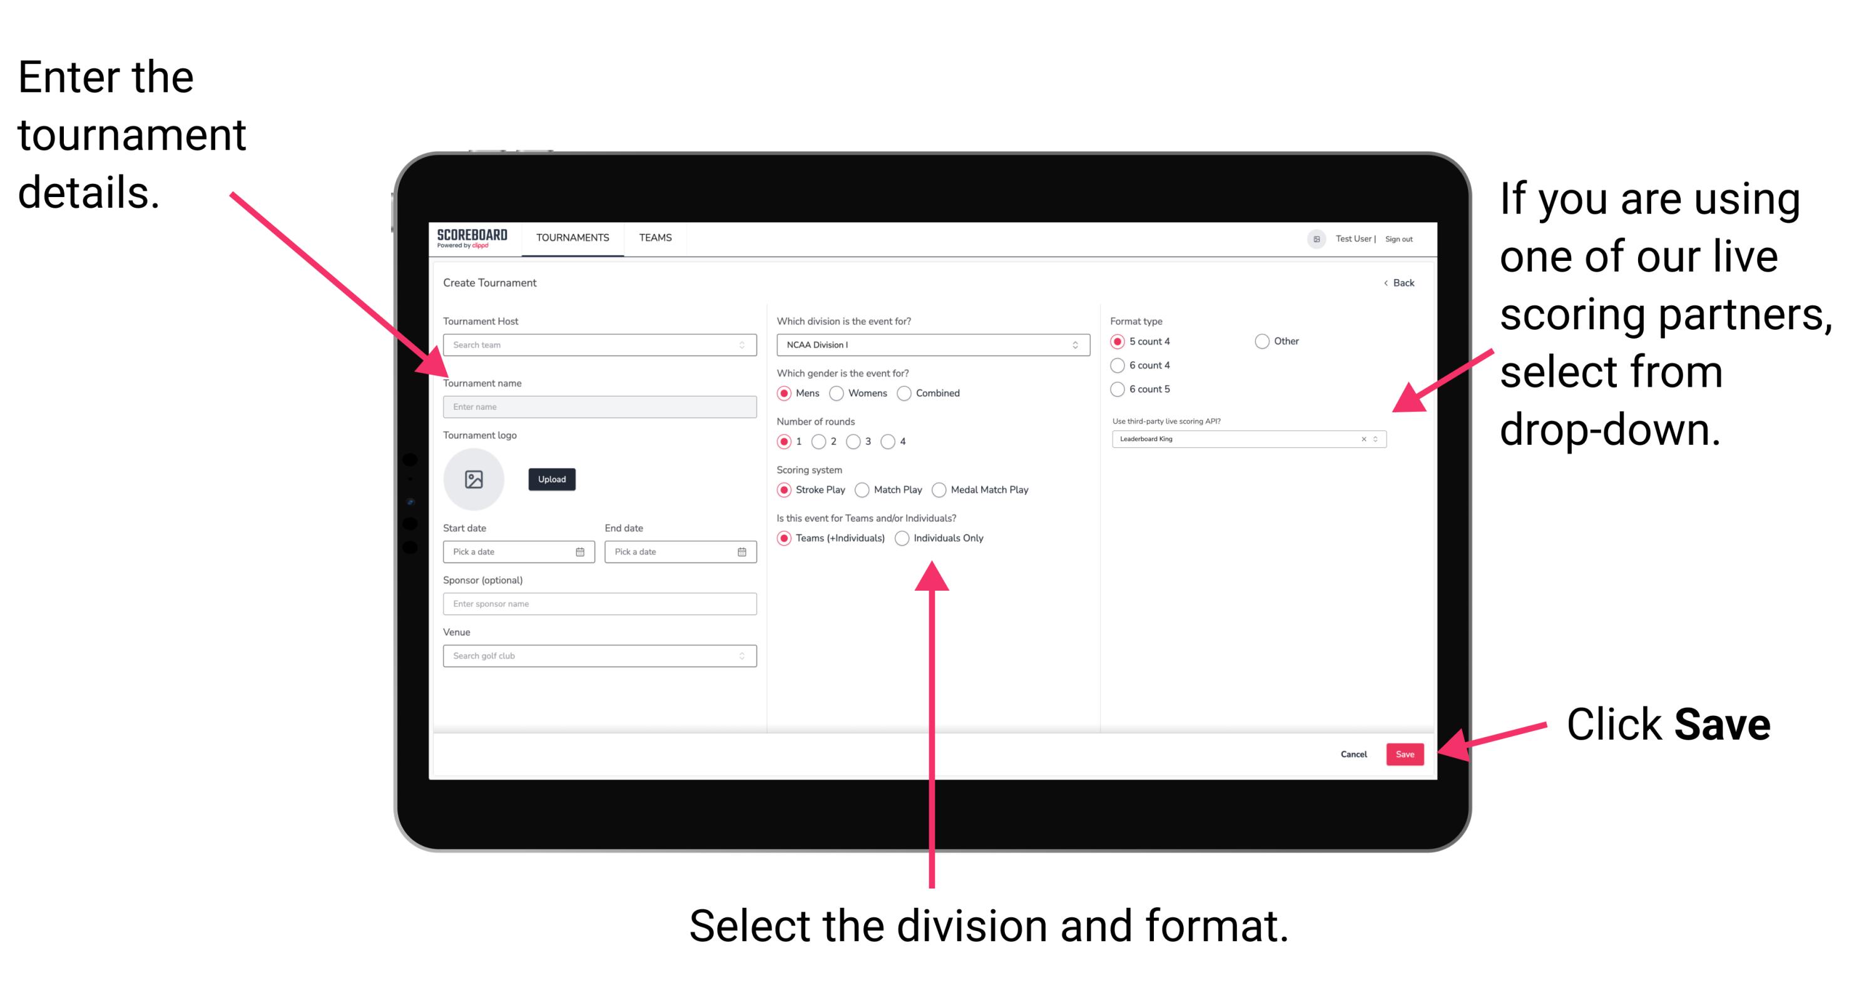The image size is (1864, 1003).
Task: Click the End date calendar icon
Action: 742,552
